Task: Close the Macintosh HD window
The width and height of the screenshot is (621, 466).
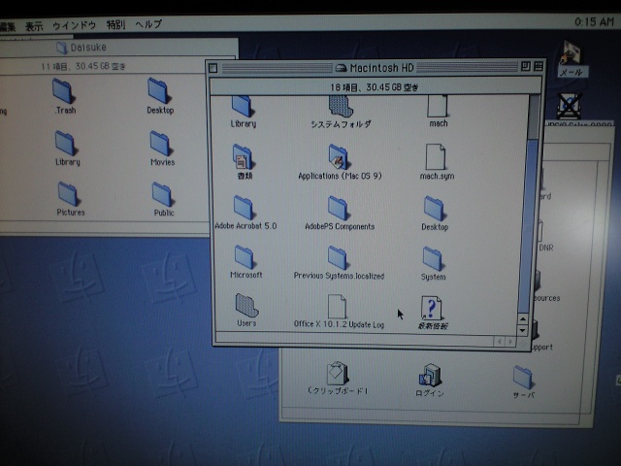Action: 213,68
